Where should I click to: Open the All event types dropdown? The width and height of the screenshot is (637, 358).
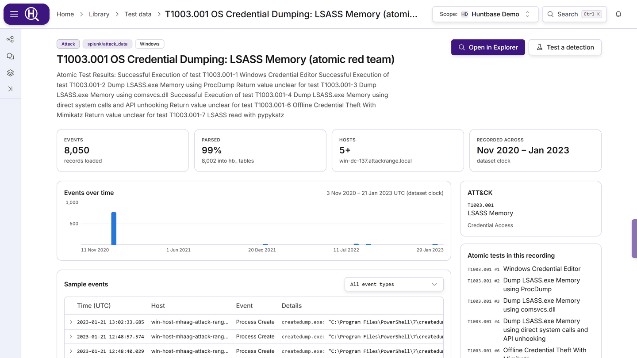pyautogui.click(x=394, y=284)
